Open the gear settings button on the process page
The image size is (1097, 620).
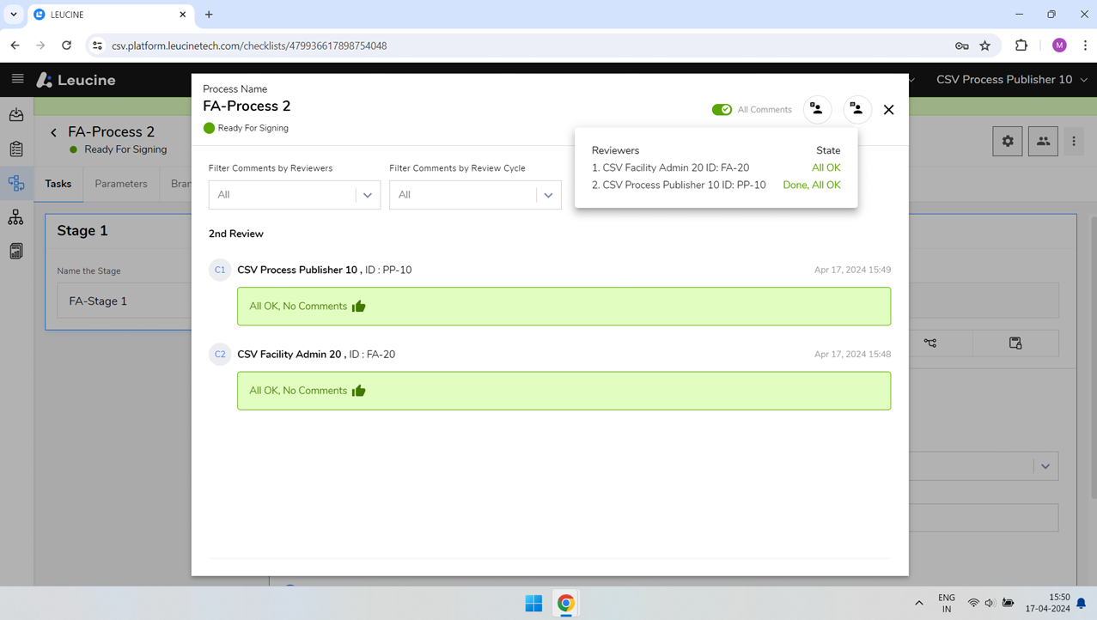click(1008, 141)
